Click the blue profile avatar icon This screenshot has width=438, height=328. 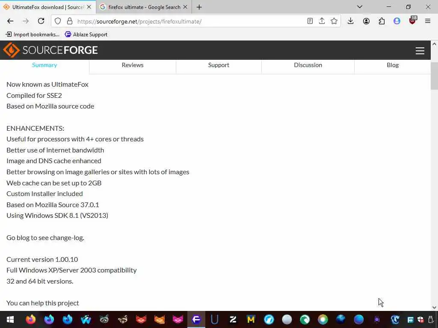397,21
